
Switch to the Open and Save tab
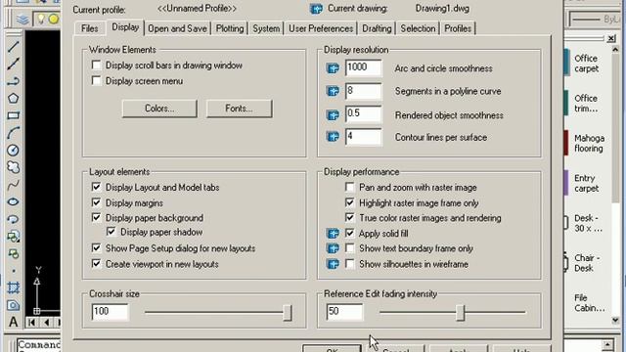pyautogui.click(x=177, y=28)
